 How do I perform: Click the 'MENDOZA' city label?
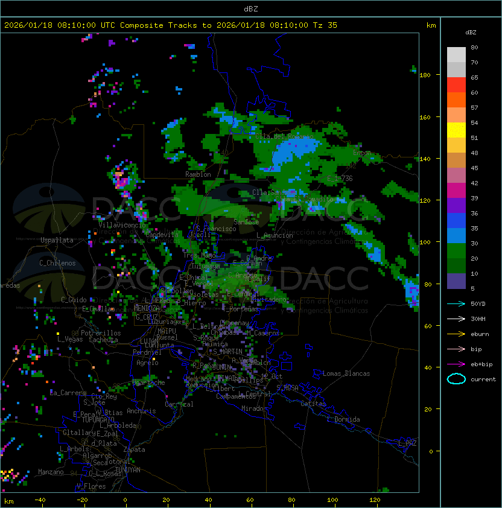point(147,308)
